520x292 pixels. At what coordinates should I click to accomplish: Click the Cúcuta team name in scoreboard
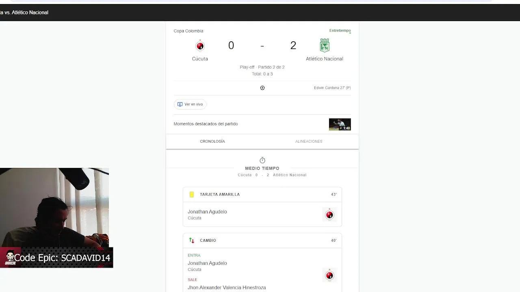(x=200, y=59)
